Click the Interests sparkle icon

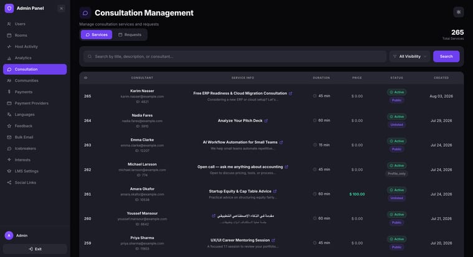(9, 159)
